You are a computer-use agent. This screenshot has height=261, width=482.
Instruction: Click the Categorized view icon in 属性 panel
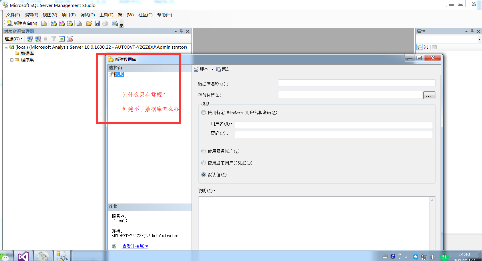point(419,47)
